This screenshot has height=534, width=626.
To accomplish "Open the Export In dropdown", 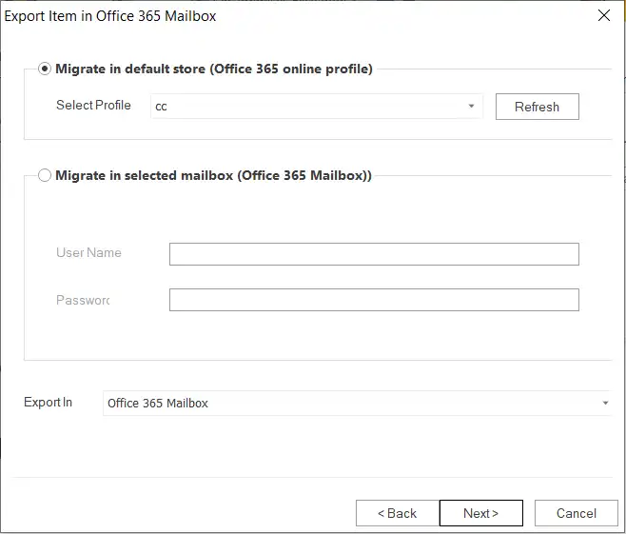I will coord(358,403).
